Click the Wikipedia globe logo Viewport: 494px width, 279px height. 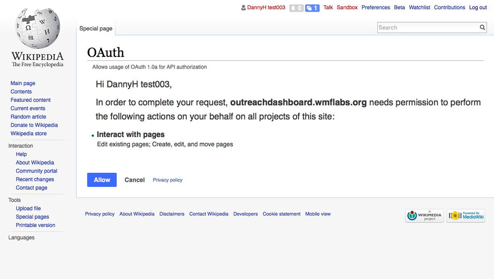coord(38,28)
